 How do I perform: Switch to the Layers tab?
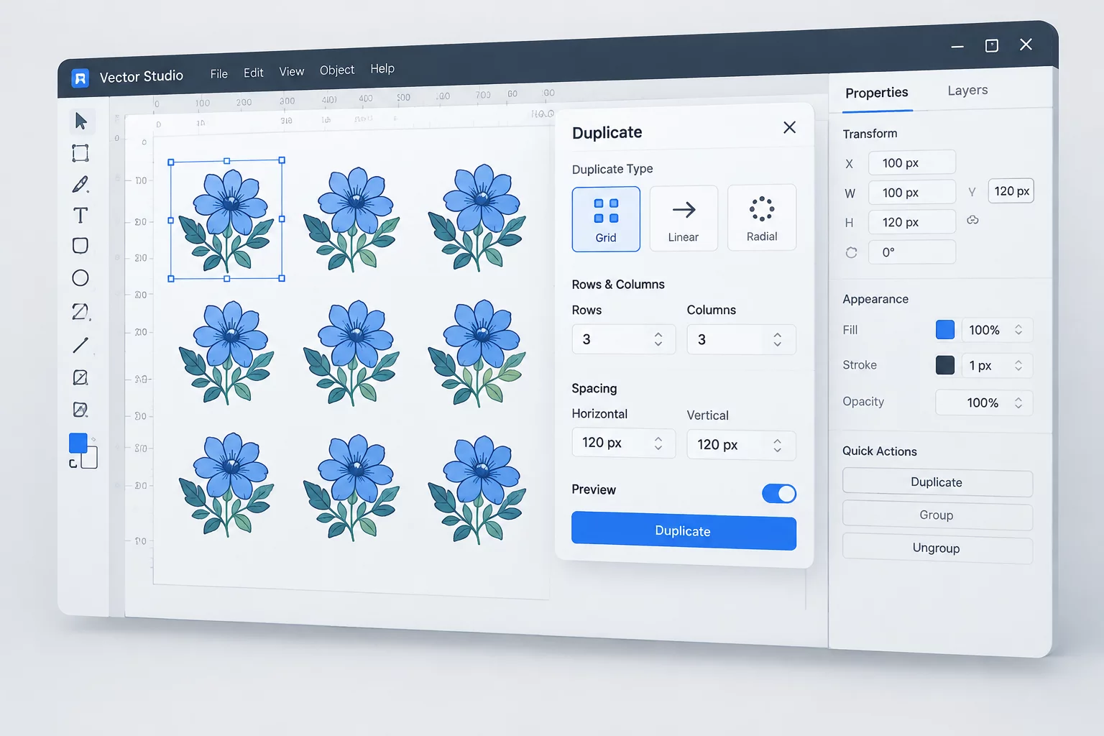(x=967, y=91)
